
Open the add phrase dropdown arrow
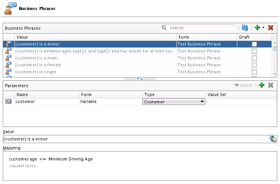coord(263,27)
